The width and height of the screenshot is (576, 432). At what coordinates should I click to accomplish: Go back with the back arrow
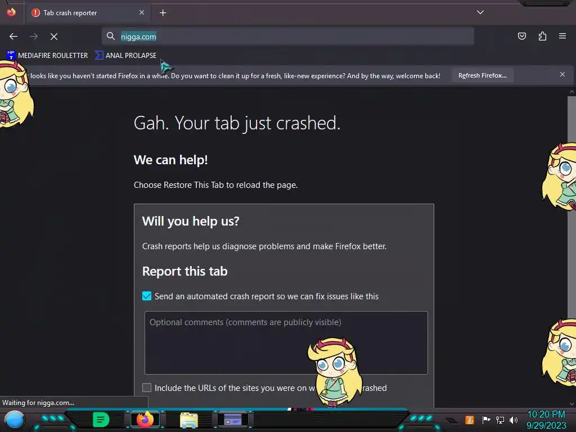pyautogui.click(x=13, y=37)
